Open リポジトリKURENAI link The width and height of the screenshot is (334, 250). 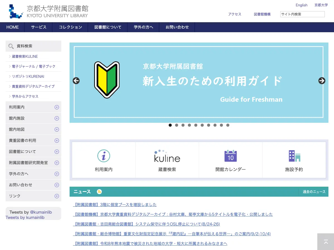pyautogui.click(x=28, y=76)
